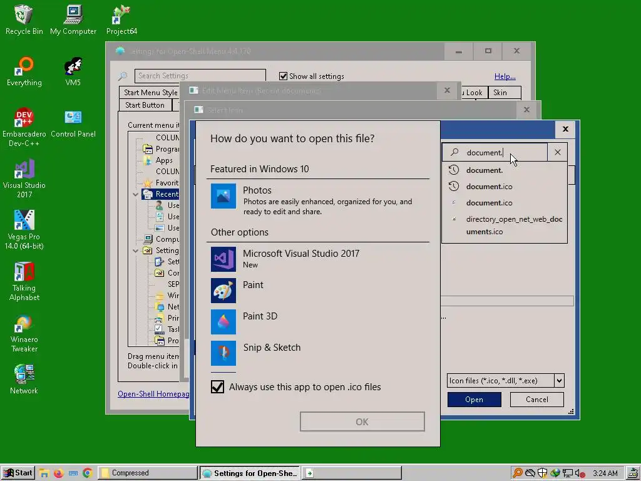The image size is (641, 481).
Task: Launch Vegas Pro 14.0 shortcut
Action: click(24, 230)
